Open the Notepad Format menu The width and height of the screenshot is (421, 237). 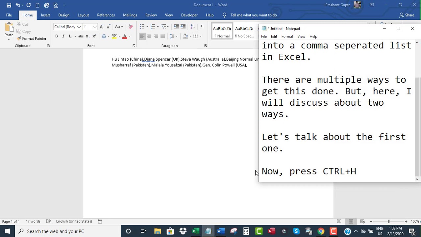[287, 37]
